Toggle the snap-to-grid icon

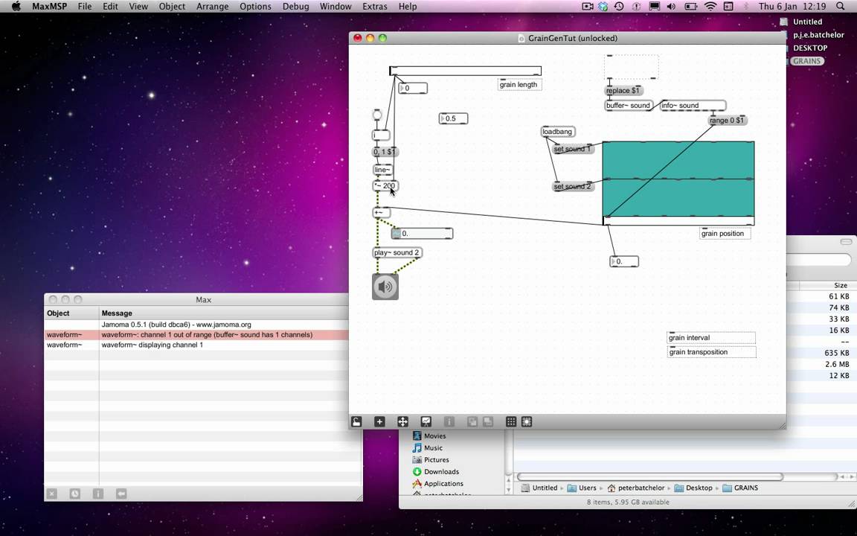pyautogui.click(x=527, y=421)
